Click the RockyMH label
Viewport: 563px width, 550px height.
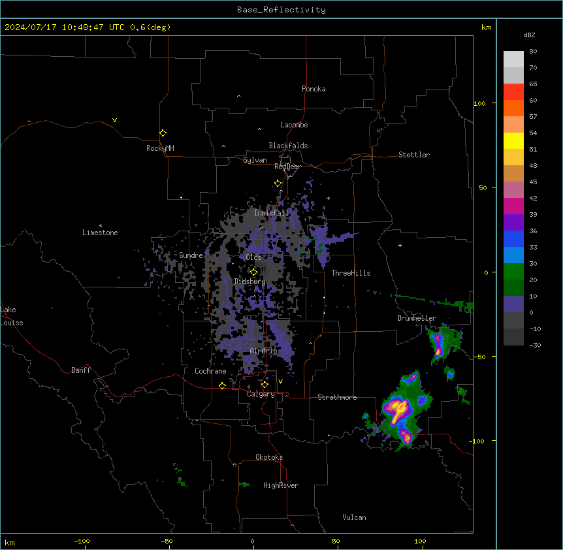160,148
